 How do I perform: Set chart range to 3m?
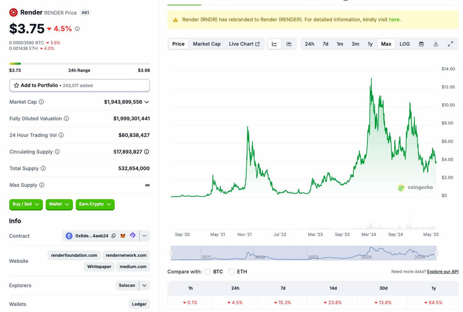point(355,44)
